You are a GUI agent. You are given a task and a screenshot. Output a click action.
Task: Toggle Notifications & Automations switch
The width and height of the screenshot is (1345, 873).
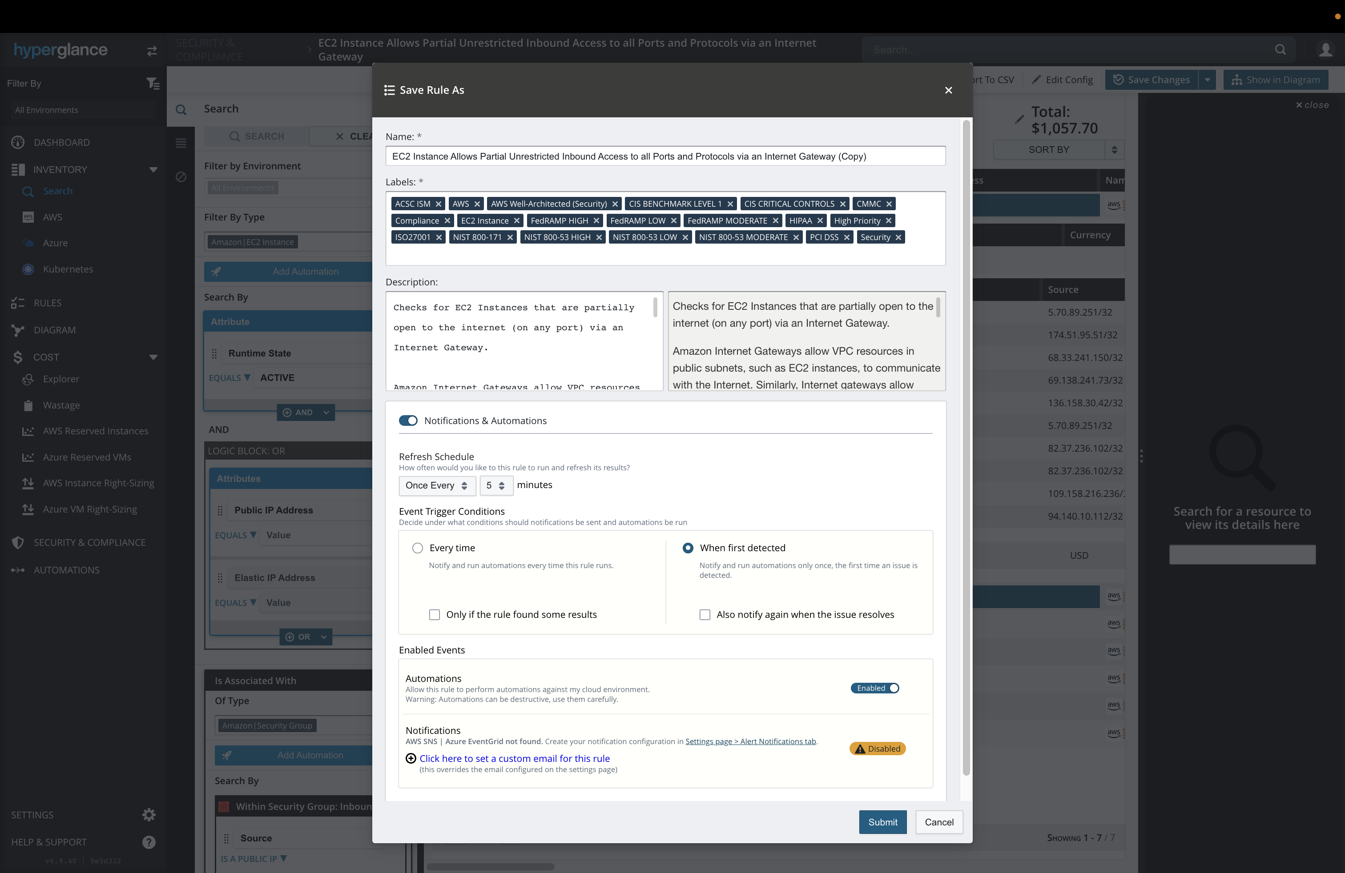(408, 420)
